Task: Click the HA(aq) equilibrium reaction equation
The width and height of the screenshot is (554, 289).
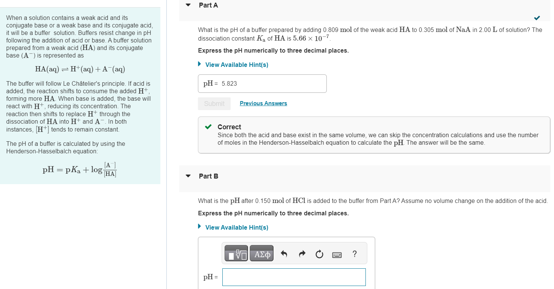Action: [80, 69]
